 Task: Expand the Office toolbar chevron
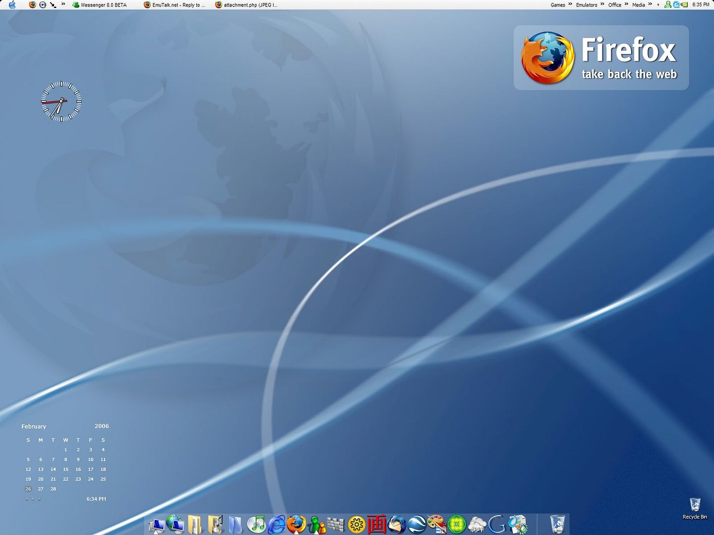(626, 4)
